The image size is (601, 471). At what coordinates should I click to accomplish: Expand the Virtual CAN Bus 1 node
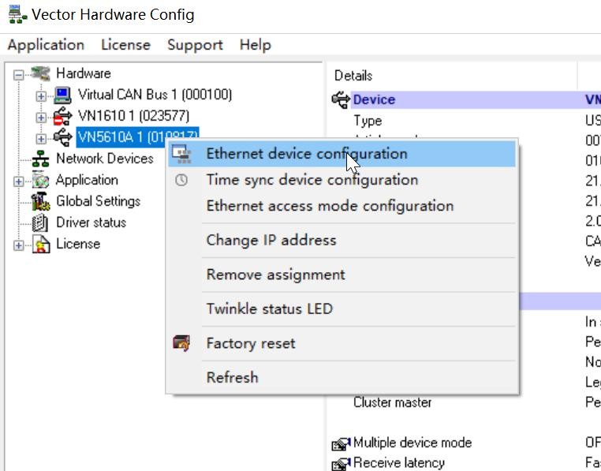pyautogui.click(x=41, y=95)
